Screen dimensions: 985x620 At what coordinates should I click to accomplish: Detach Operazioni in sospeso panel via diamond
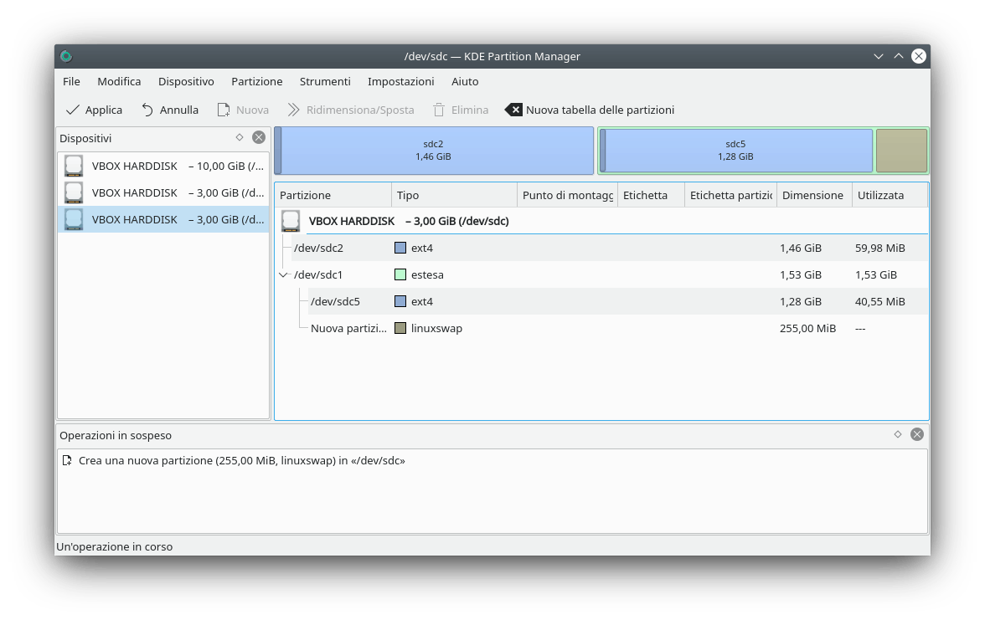tap(898, 434)
